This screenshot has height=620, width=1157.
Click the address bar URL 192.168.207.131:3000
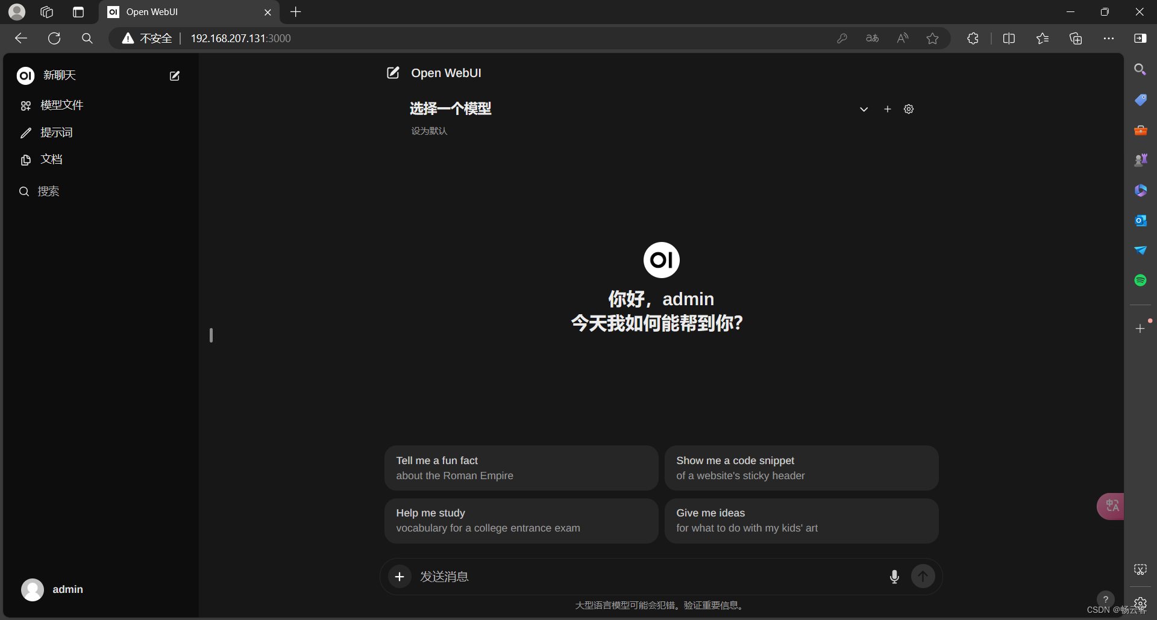click(240, 39)
